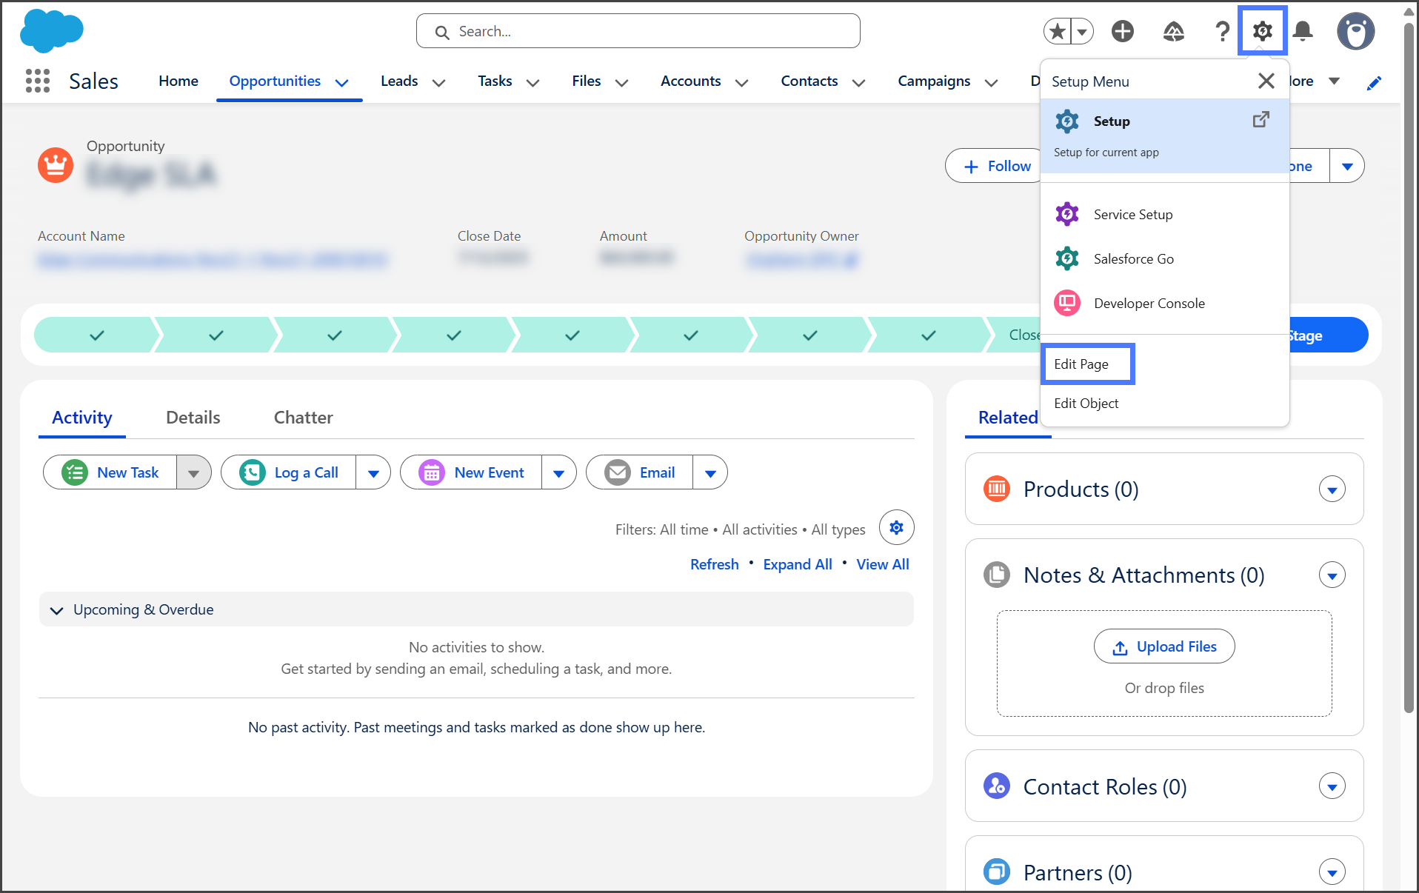Collapse the Upcoming & Overdue section
Image resolution: width=1419 pixels, height=893 pixels.
57,610
